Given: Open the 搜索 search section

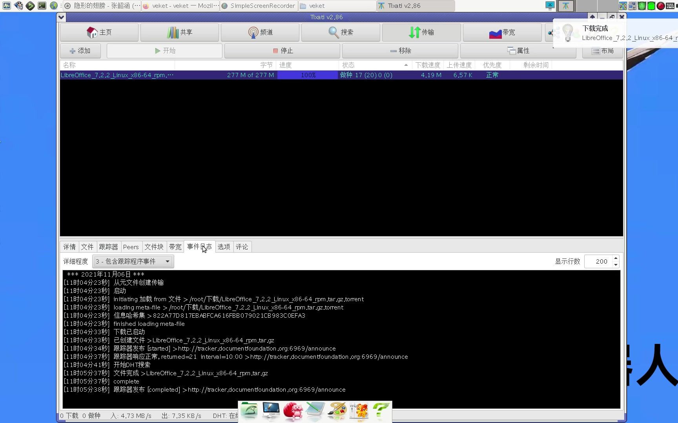Looking at the screenshot, I should pyautogui.click(x=341, y=32).
